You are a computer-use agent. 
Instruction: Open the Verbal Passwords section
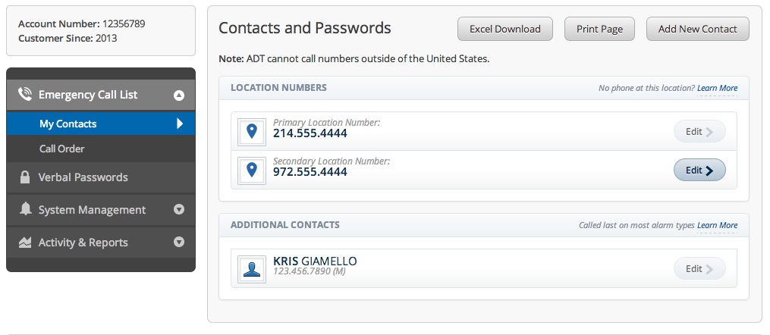click(83, 177)
